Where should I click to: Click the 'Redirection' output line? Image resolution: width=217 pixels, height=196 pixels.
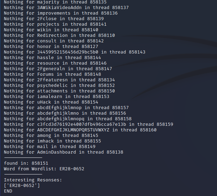tap(59, 35)
